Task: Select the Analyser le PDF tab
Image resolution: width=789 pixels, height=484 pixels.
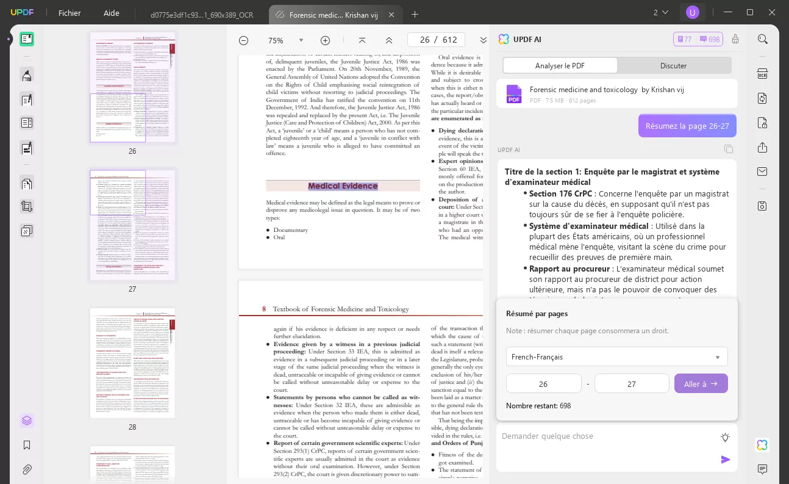Action: [560, 65]
